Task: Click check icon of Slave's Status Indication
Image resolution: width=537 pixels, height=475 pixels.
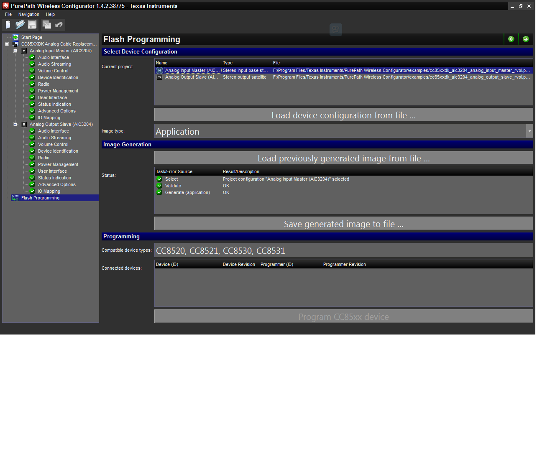Action: click(x=32, y=178)
